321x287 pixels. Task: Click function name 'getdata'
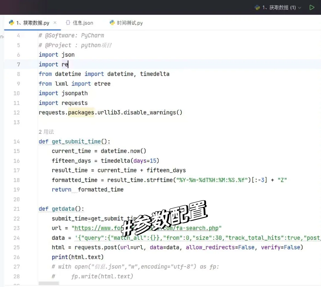pos(63,209)
